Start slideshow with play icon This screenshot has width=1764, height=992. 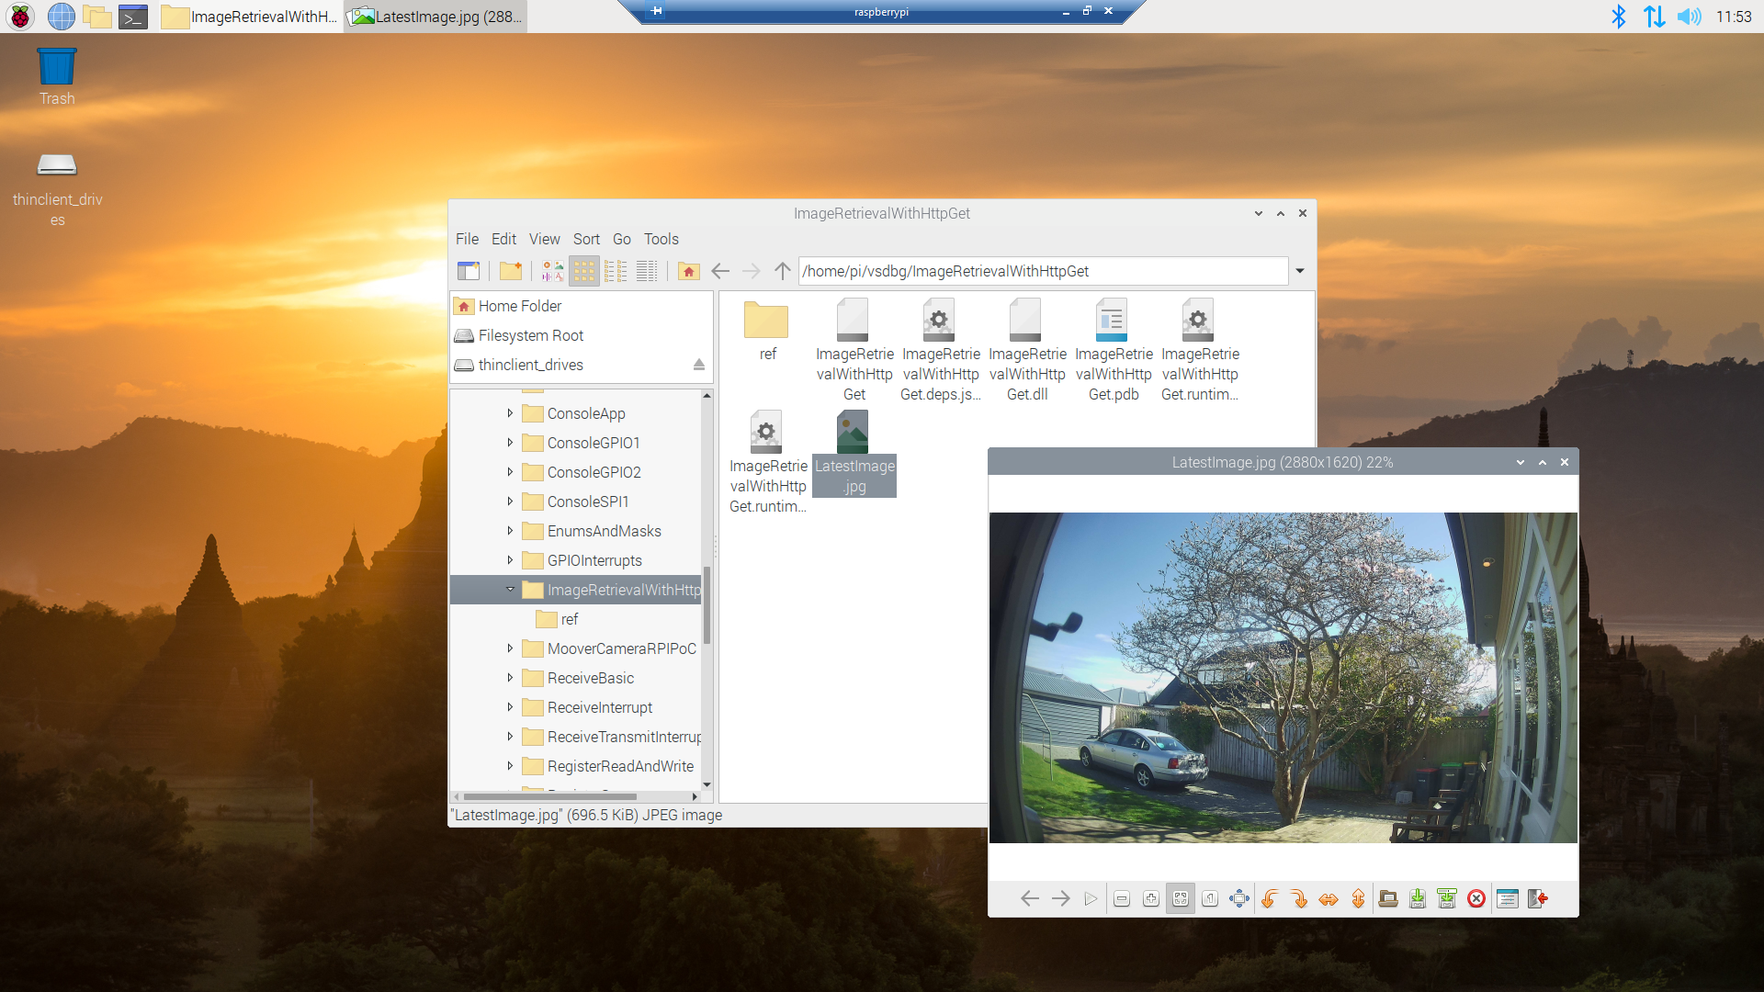click(x=1091, y=898)
